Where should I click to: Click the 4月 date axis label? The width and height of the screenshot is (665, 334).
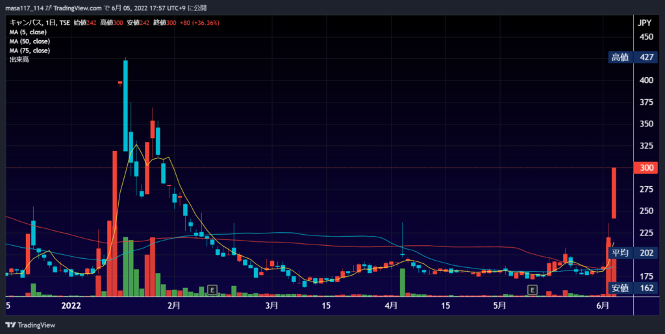tap(391, 305)
